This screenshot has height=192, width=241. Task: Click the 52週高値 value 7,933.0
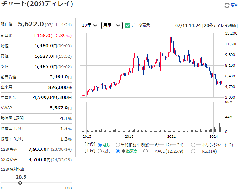click(x=38, y=149)
